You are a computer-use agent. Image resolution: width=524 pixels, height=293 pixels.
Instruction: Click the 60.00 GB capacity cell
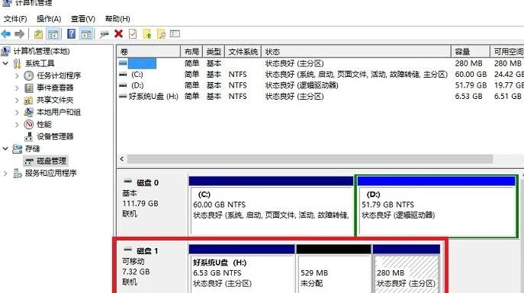pos(471,75)
